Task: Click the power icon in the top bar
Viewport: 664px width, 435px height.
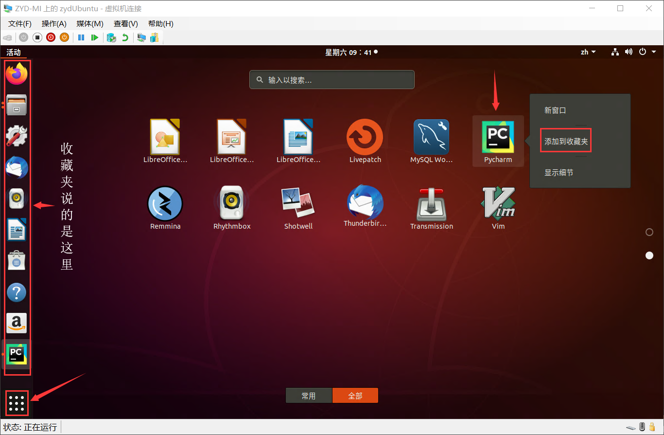Action: click(643, 52)
